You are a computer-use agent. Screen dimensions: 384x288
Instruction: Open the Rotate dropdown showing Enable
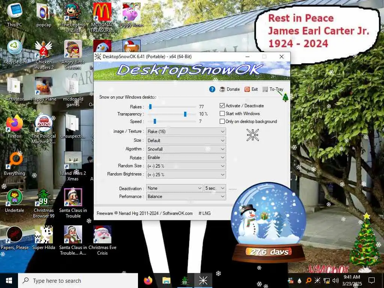pyautogui.click(x=186, y=157)
